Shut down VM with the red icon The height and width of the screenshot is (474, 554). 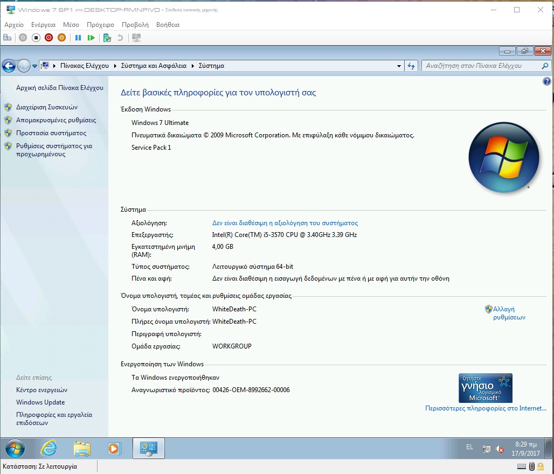49,38
